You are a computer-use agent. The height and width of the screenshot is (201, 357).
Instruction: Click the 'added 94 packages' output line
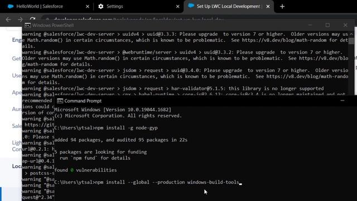(120, 140)
